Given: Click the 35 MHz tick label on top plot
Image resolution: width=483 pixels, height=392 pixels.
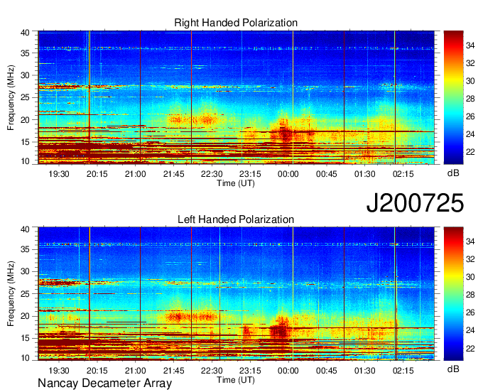Looking at the screenshot, I should click(x=25, y=53).
